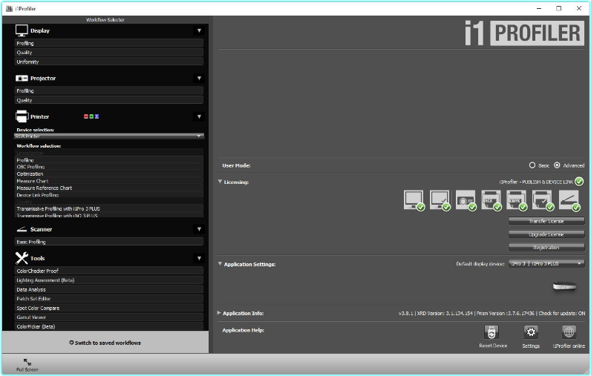Open Measure Reference Chart workflow
This screenshot has height=376, width=591.
tap(109, 188)
